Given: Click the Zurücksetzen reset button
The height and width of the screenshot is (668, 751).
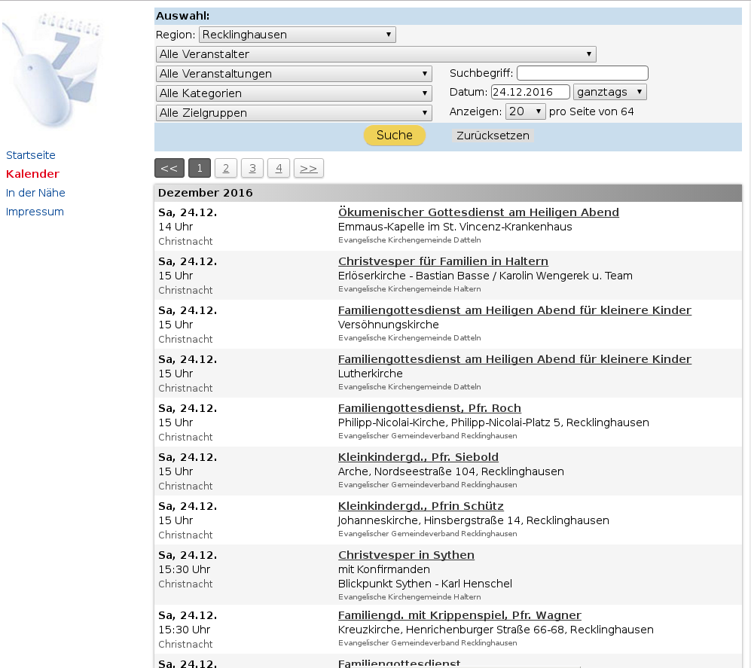Looking at the screenshot, I should (x=493, y=136).
